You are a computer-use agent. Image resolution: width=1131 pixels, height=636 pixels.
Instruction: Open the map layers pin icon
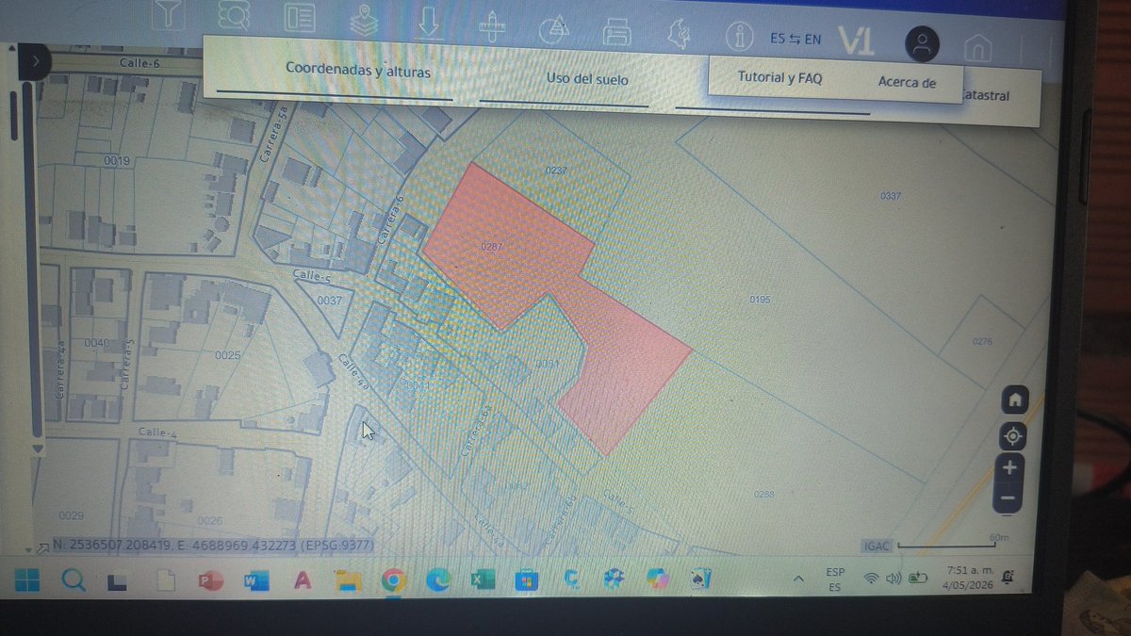(364, 19)
